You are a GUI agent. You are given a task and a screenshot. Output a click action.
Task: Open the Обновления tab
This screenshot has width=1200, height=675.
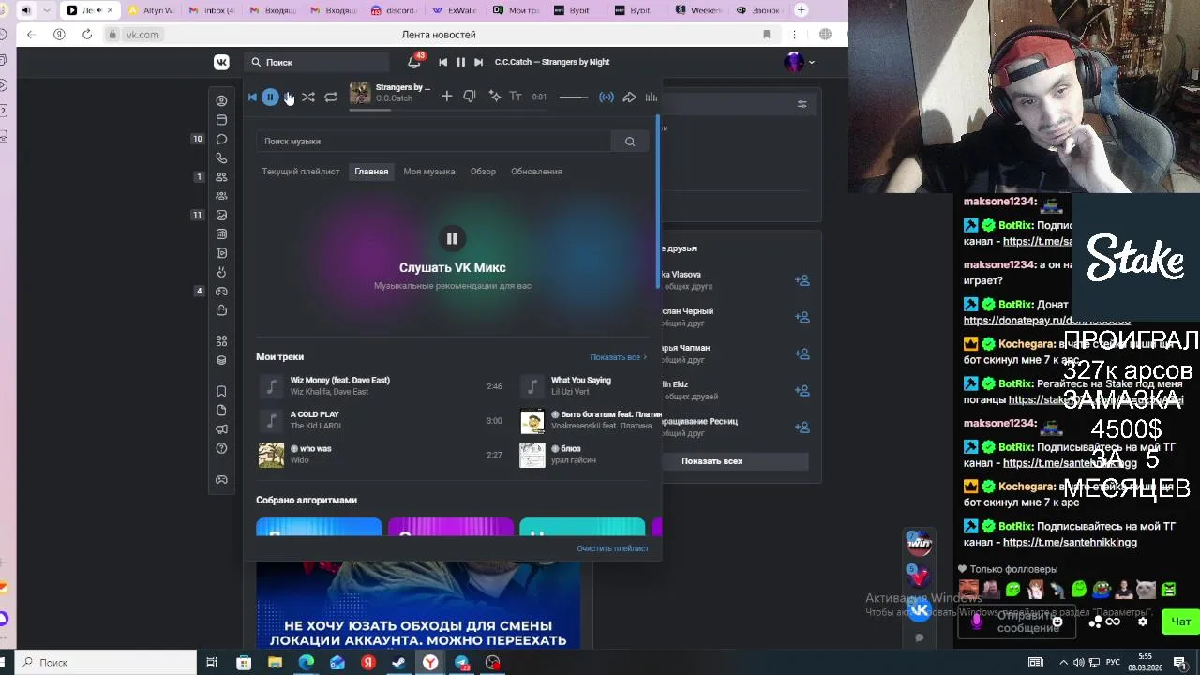click(x=536, y=172)
